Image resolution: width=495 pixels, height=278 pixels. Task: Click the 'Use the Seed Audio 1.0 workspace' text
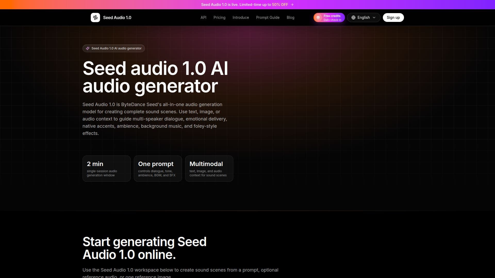(x=180, y=273)
